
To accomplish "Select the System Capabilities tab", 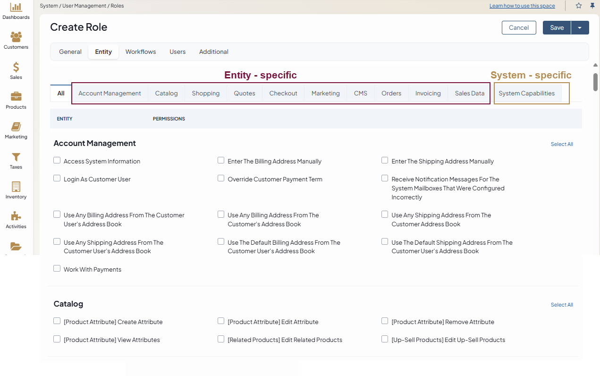I will [526, 94].
